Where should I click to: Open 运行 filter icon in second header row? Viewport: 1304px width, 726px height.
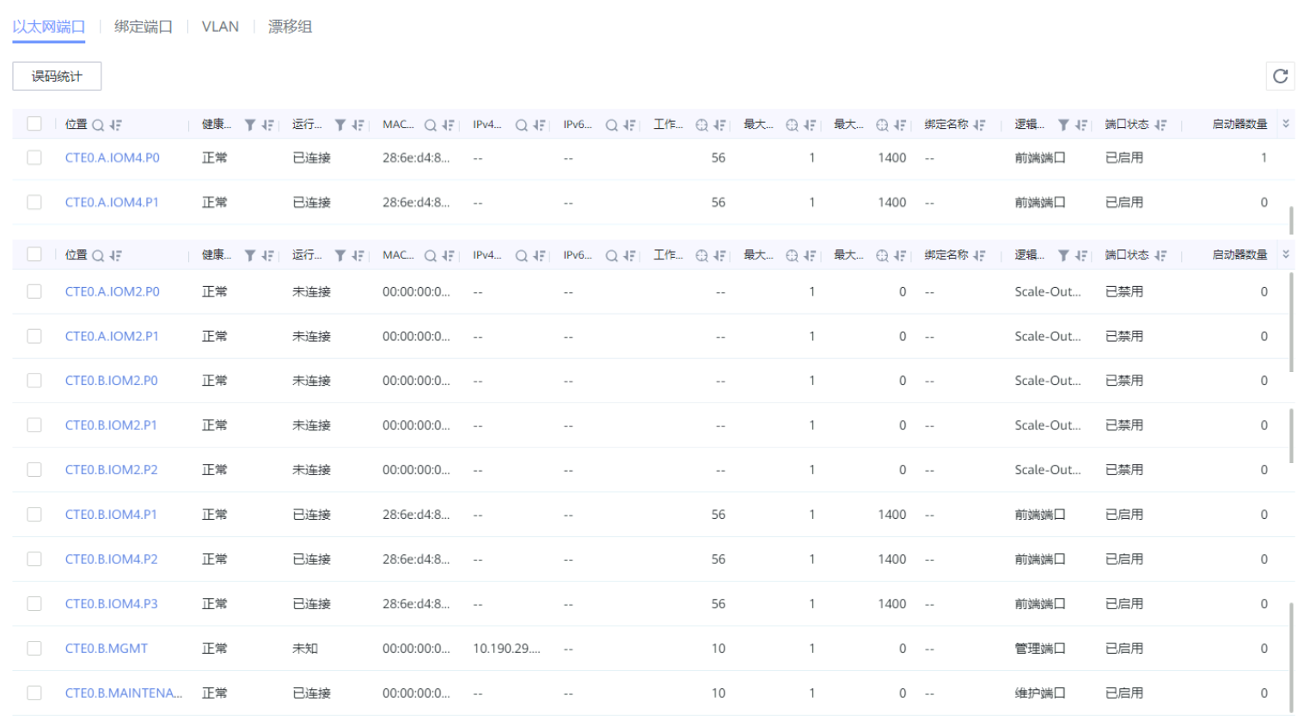pos(340,256)
